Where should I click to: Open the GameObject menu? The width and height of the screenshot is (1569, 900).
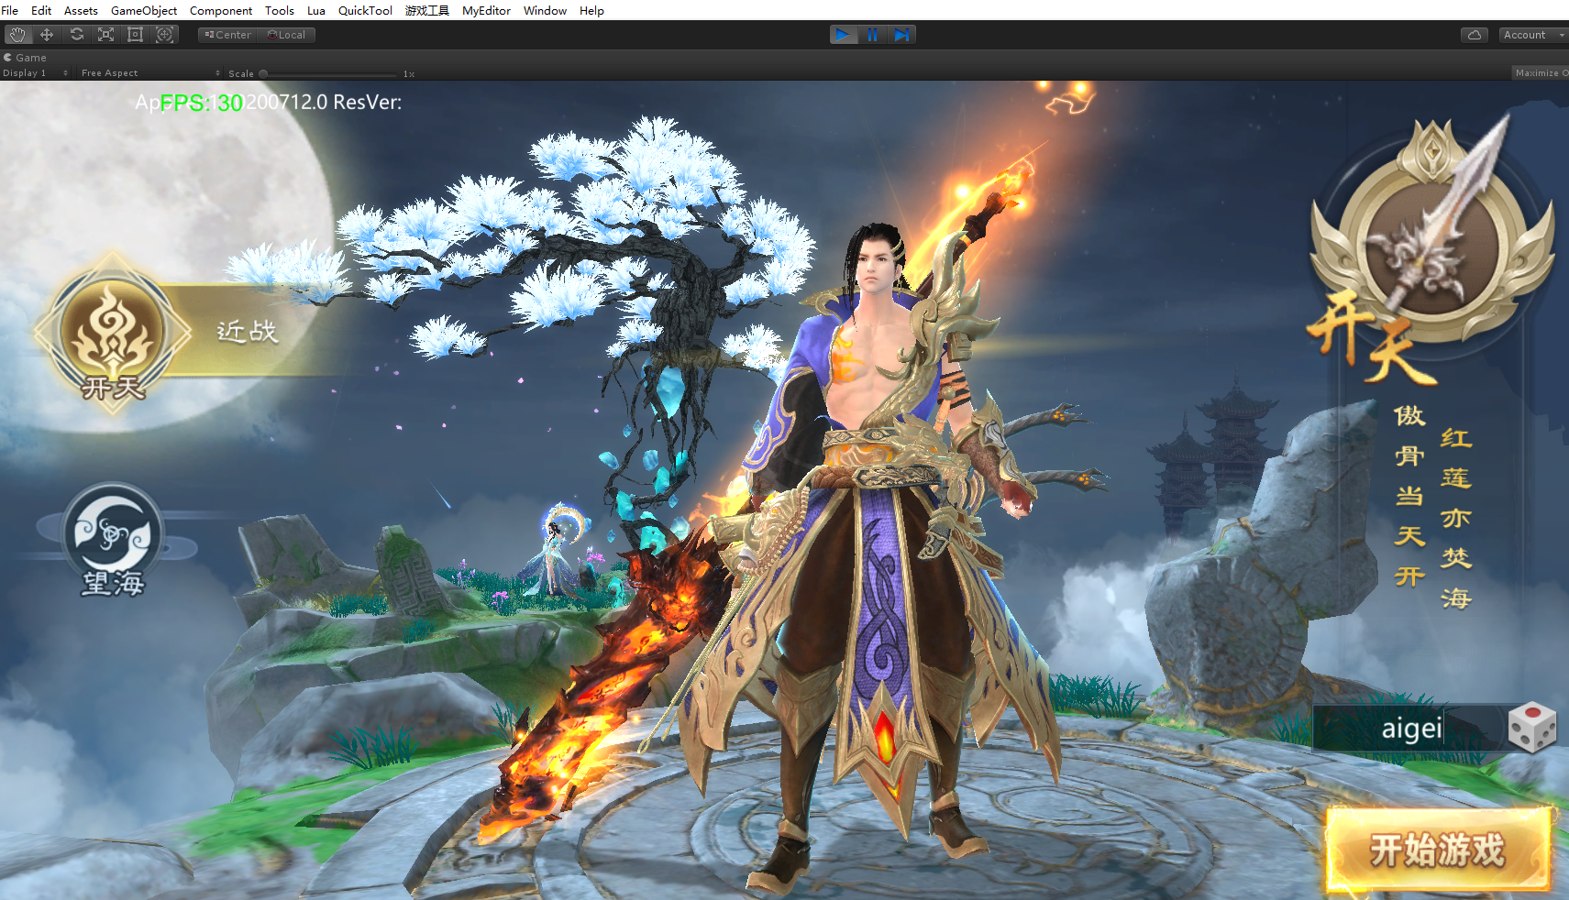tap(144, 10)
